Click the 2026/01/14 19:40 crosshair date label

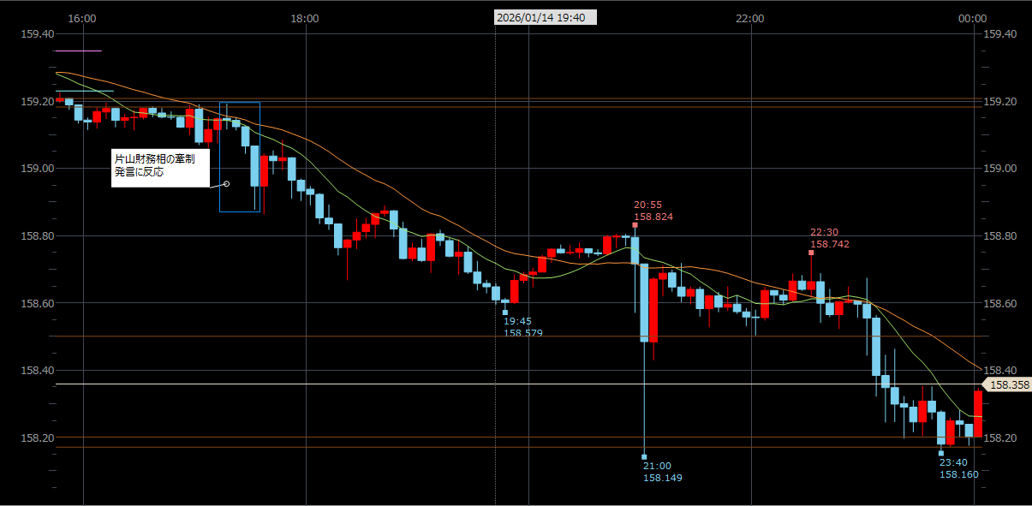[x=546, y=17]
